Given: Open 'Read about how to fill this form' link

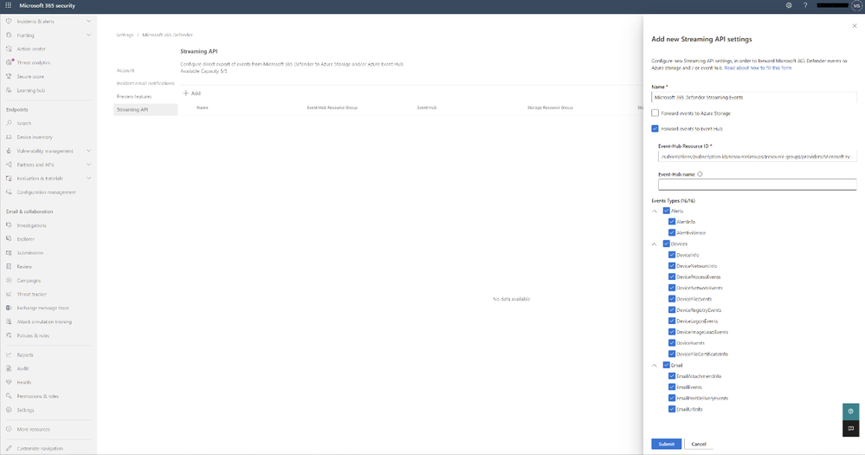Looking at the screenshot, I should [758, 68].
